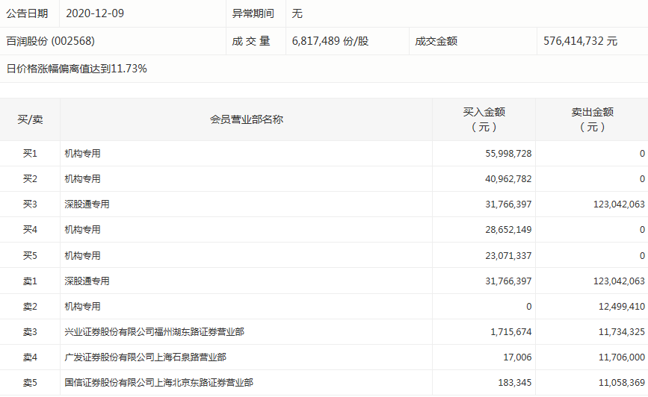Click the announcement date 2020-12-09
Image resolution: width=648 pixels, height=397 pixels.
97,13
